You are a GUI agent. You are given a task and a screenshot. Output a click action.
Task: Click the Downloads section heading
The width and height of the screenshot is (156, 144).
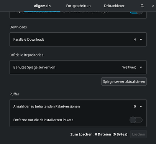18,27
